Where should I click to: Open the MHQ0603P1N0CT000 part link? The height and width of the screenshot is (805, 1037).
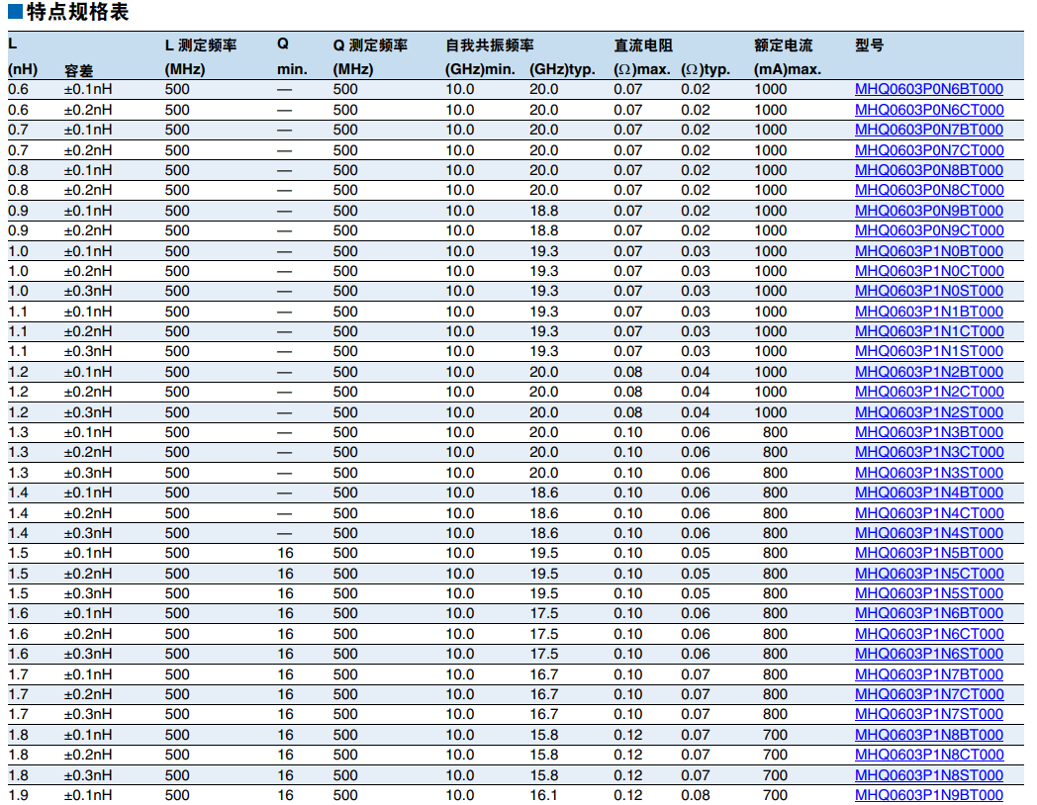(929, 270)
